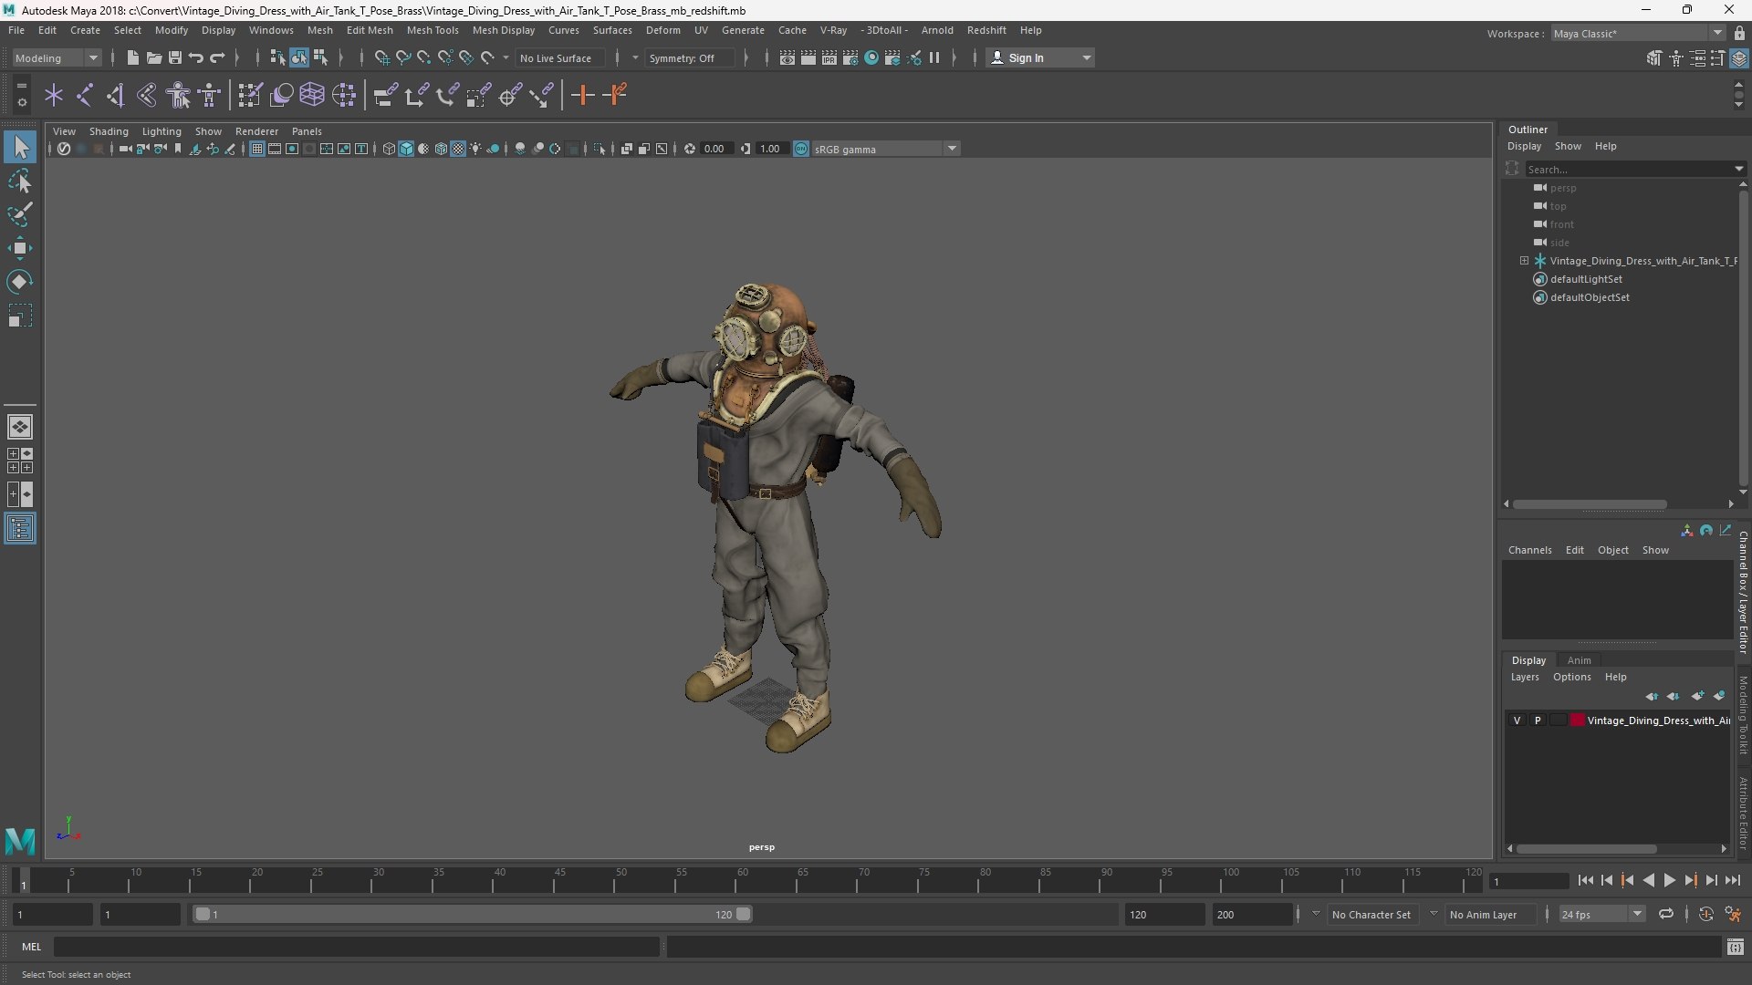
Task: Select the arrow Select tool
Action: point(20,147)
